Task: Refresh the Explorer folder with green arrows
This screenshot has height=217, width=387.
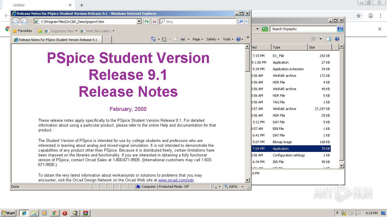Action: 265,29
